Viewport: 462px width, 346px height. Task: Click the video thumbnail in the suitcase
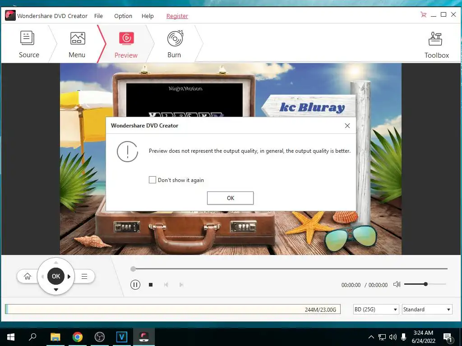click(184, 100)
